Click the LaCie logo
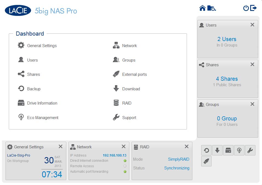This screenshot has width=262, height=185. tap(18, 10)
